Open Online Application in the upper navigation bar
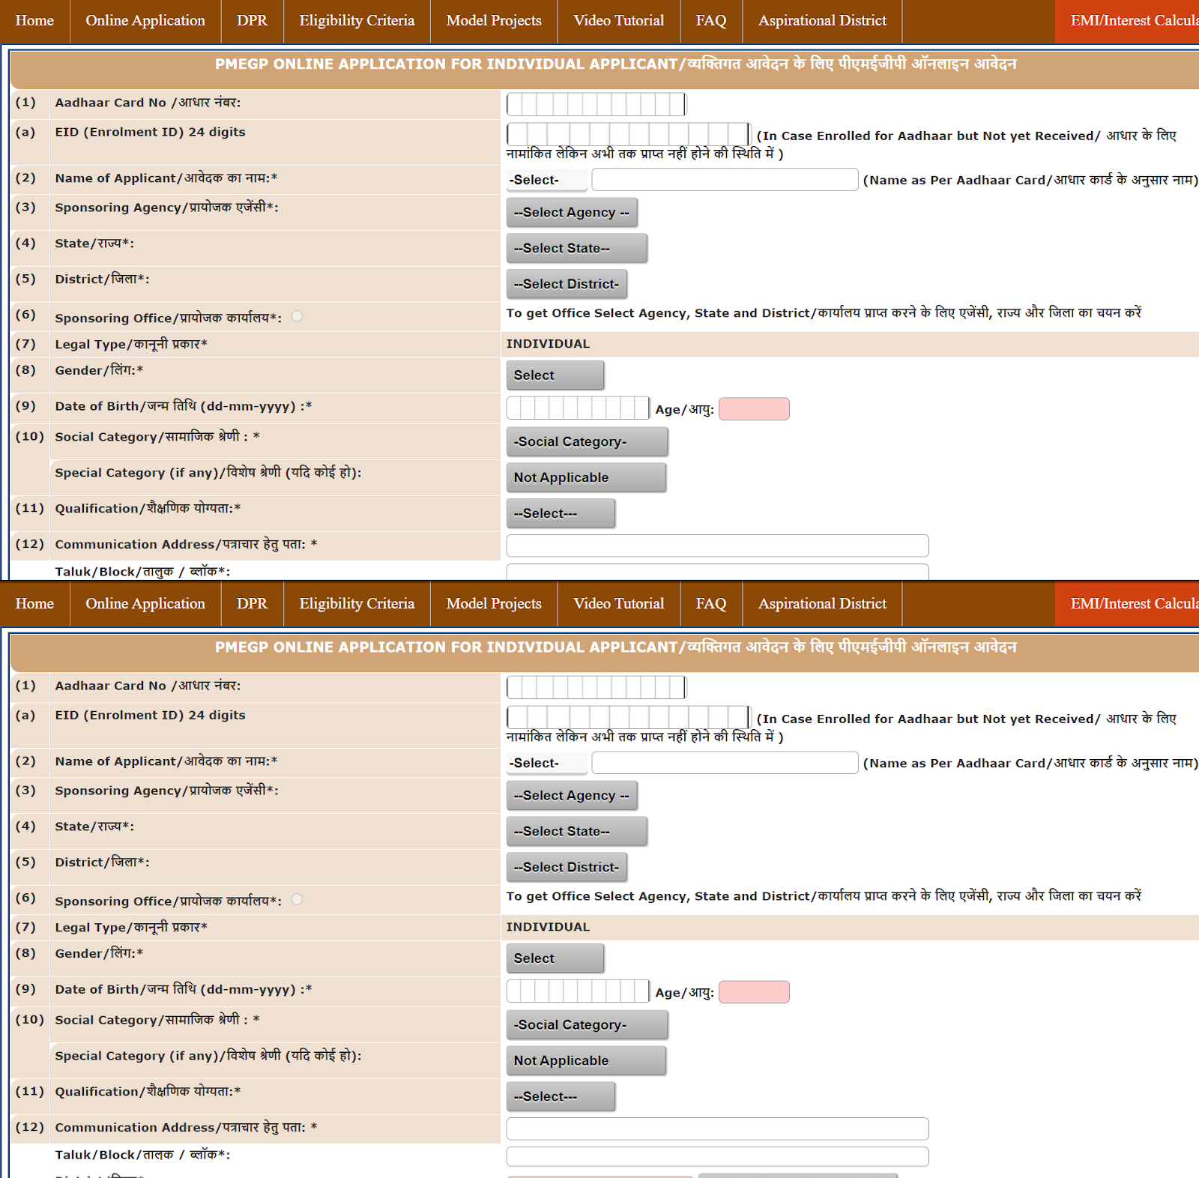Viewport: 1199px width, 1178px height. pos(145,21)
